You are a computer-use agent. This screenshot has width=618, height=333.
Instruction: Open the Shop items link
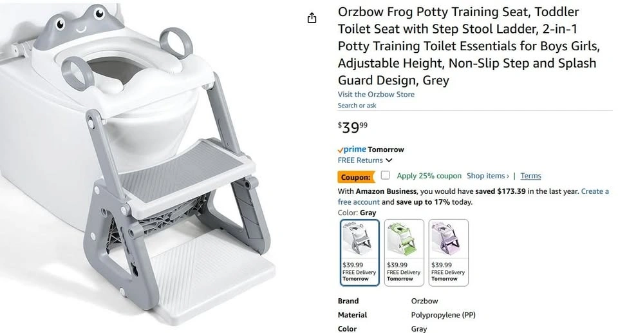(x=487, y=176)
